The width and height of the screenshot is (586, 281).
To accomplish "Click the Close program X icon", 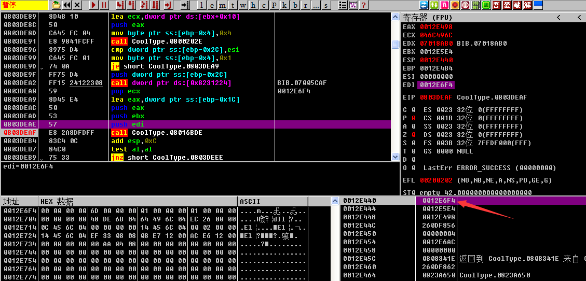I will click(x=77, y=5).
